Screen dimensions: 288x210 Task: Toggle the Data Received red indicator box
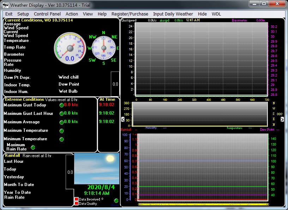pos(76,199)
